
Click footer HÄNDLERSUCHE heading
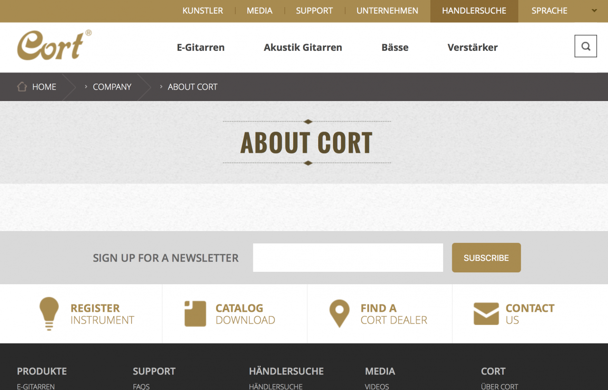coord(286,371)
